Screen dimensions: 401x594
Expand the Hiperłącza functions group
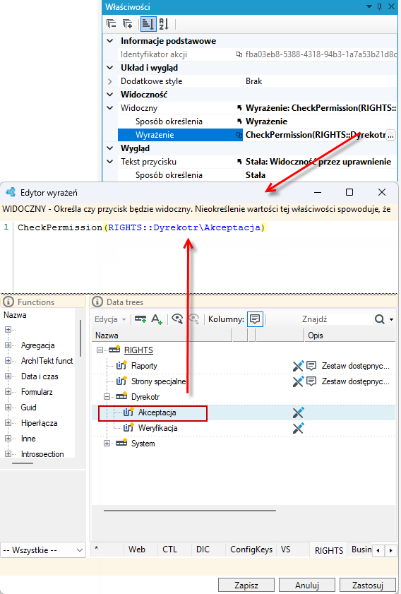coord(8,423)
